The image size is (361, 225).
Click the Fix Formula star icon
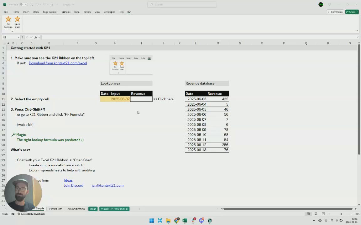tap(8, 19)
